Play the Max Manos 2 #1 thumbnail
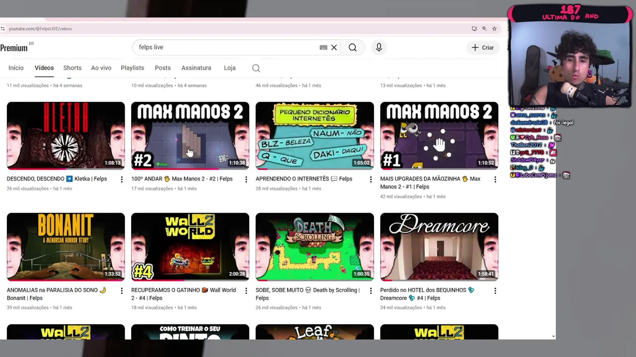This screenshot has height=357, width=636. (x=439, y=135)
